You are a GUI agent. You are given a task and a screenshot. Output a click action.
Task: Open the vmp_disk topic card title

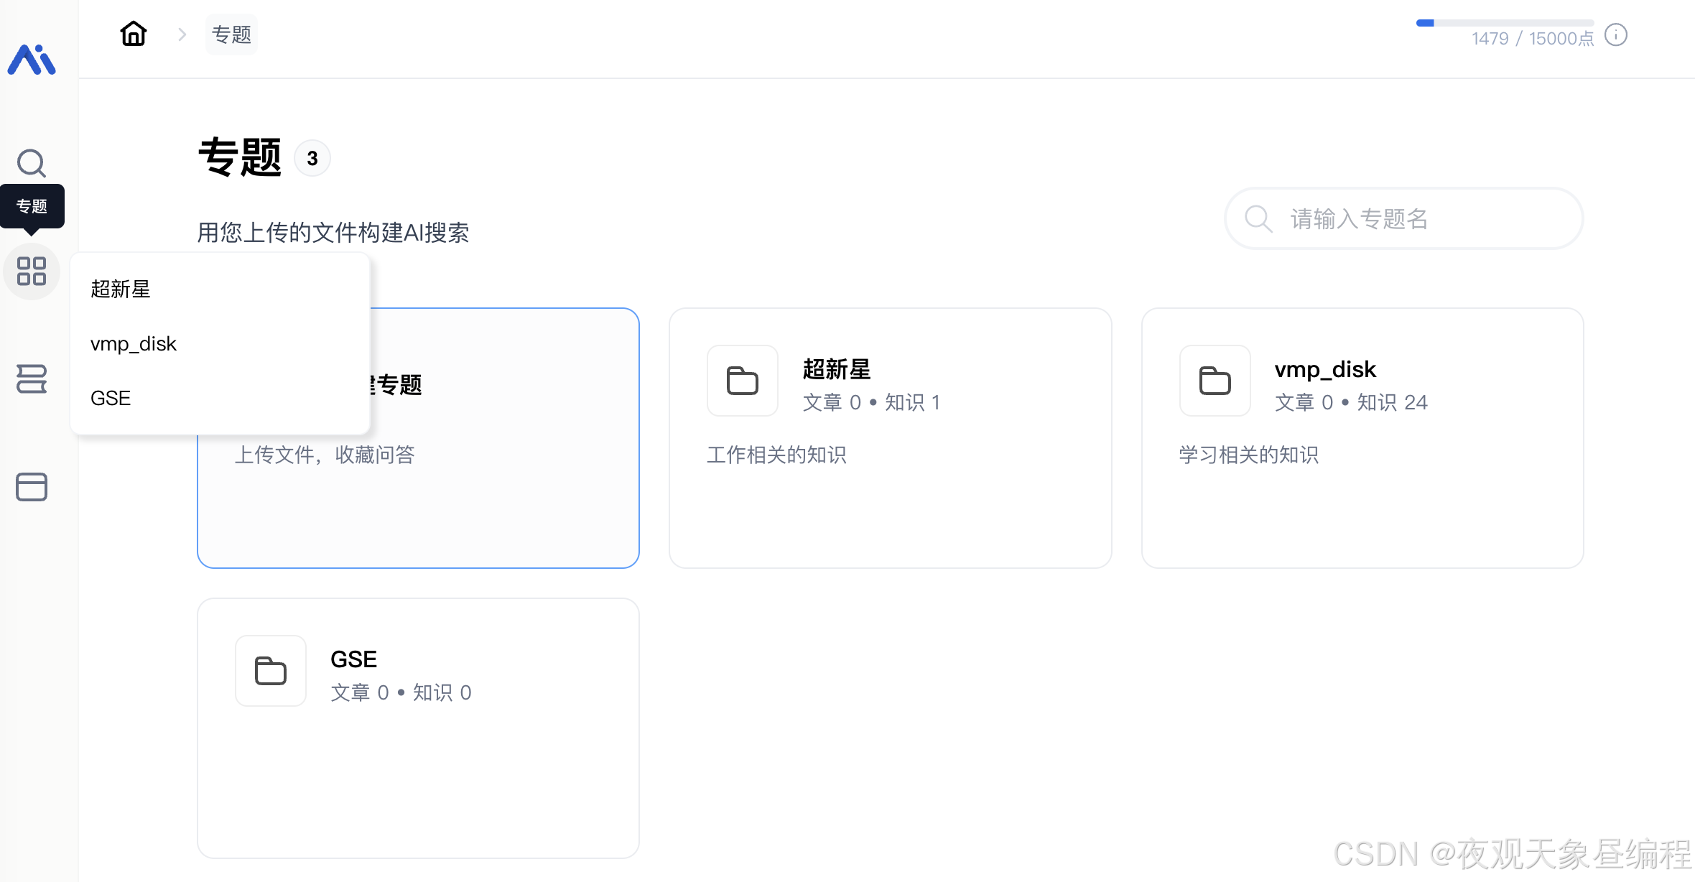pyautogui.click(x=1324, y=369)
